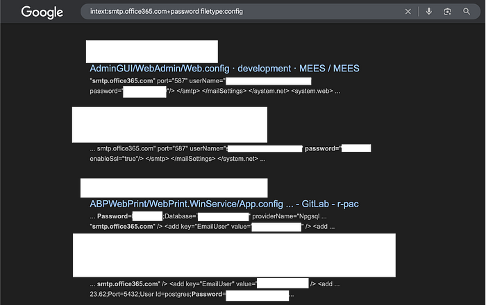Open search by image camera icon

pos(447,12)
